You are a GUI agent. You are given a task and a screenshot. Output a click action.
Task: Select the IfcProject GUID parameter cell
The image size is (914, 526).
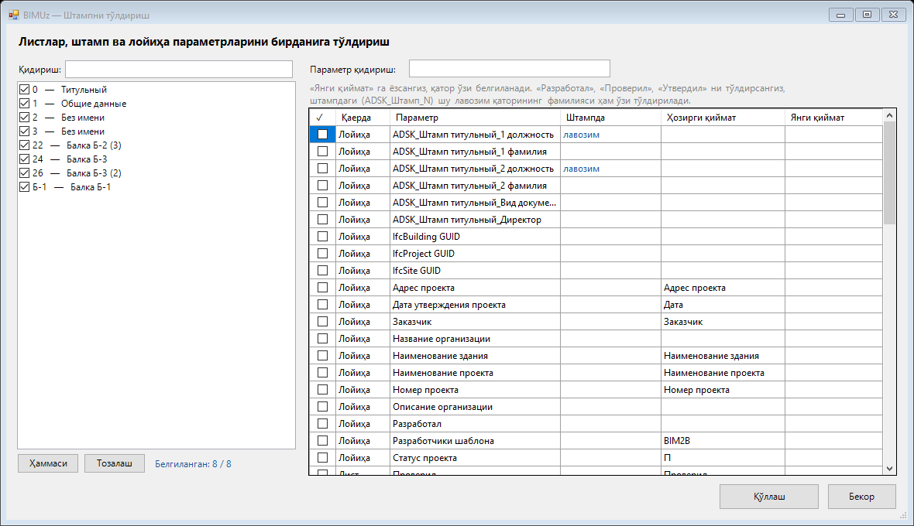pos(475,254)
